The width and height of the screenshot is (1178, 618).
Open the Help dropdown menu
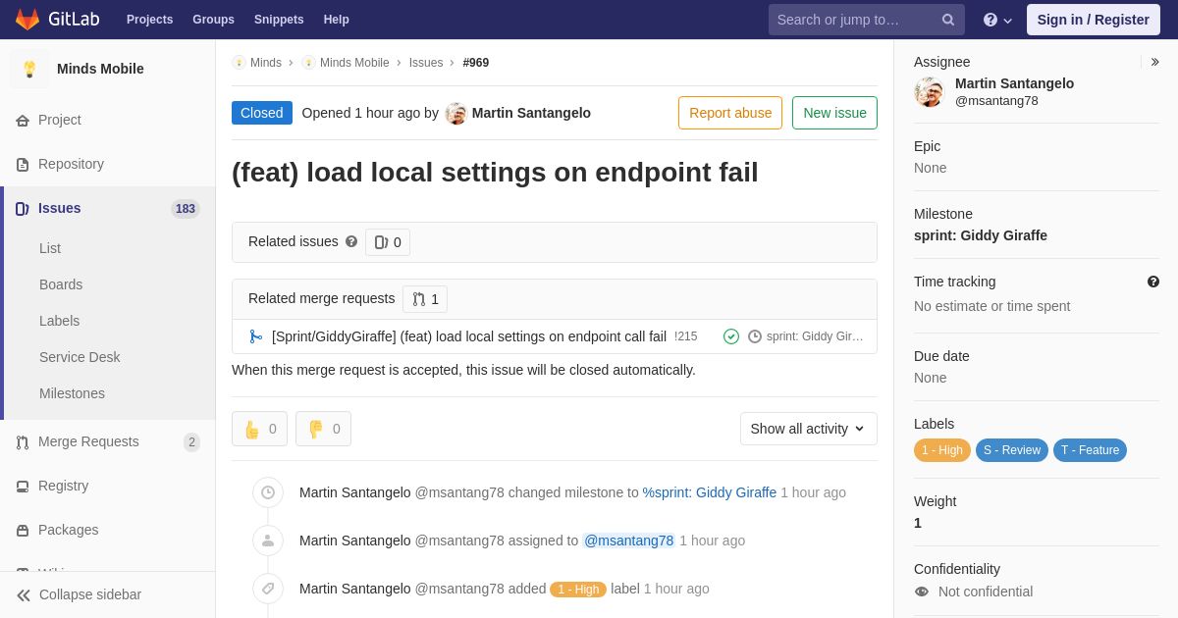click(997, 20)
